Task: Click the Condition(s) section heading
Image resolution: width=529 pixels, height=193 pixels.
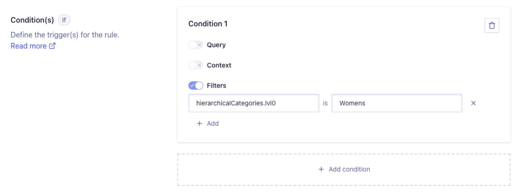Action: [32, 20]
